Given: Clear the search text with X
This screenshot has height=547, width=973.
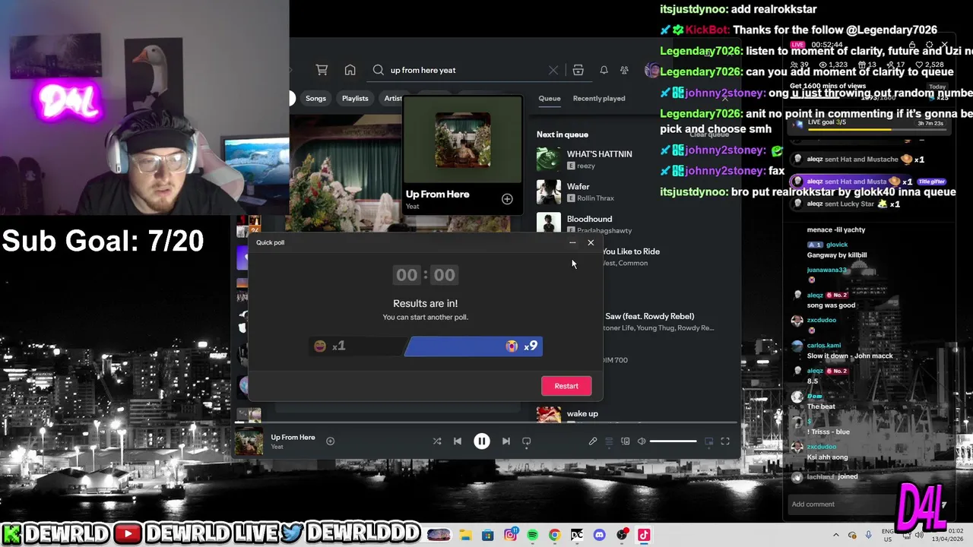Looking at the screenshot, I should click(553, 70).
